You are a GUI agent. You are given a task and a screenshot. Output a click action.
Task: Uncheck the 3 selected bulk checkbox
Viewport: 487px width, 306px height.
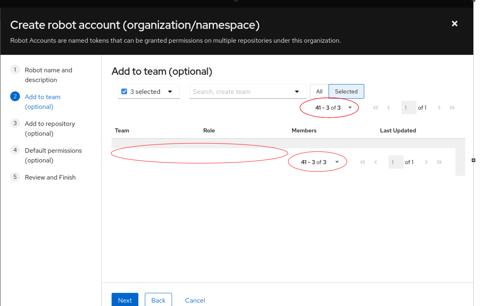124,92
